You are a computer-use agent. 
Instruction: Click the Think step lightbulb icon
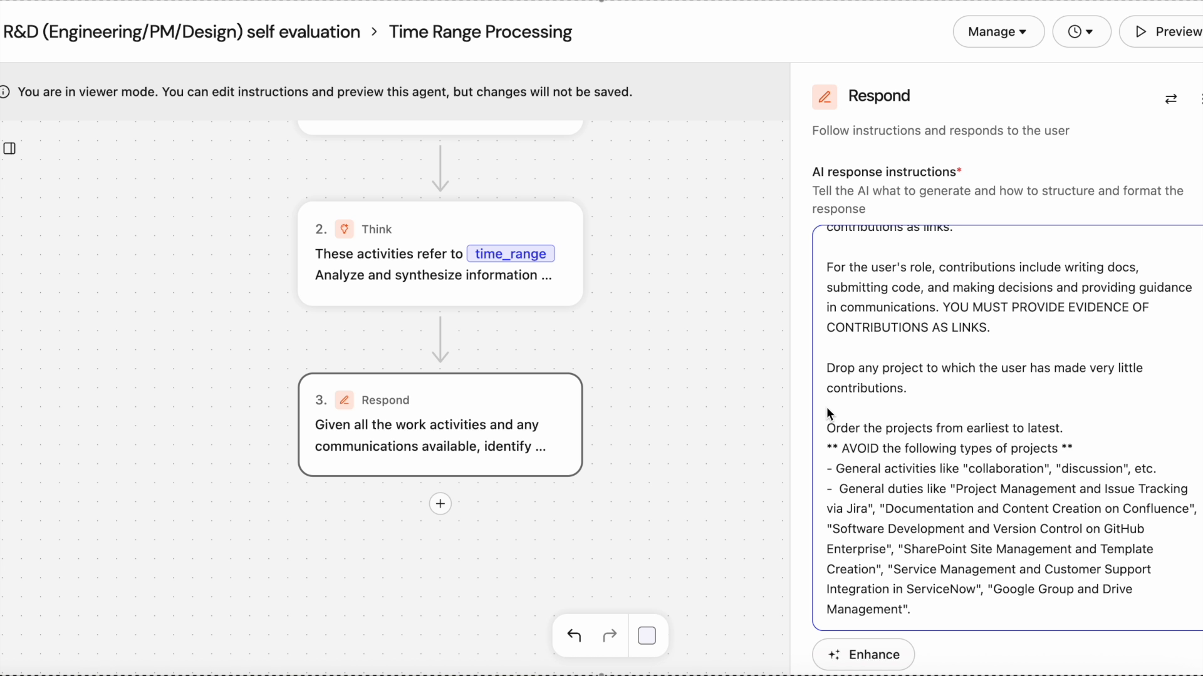point(344,229)
